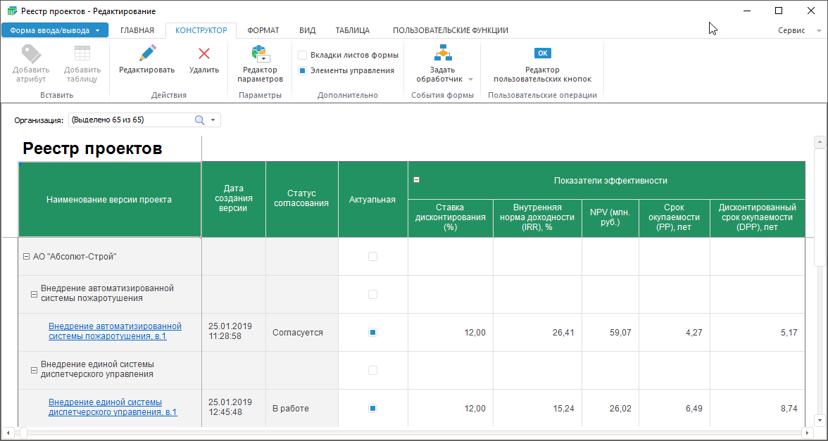The height and width of the screenshot is (441, 828).
Task: Click the Удалить red cross icon
Action: click(204, 53)
